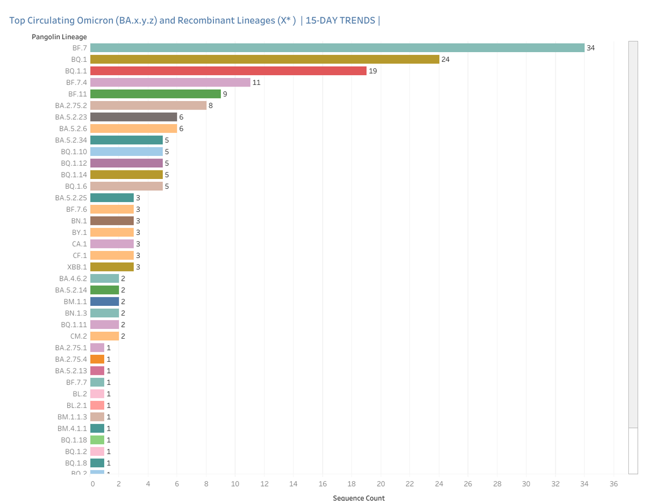Click the BM.4.1.1 bar
Viewport: 645px width, 501px height.
click(x=97, y=428)
